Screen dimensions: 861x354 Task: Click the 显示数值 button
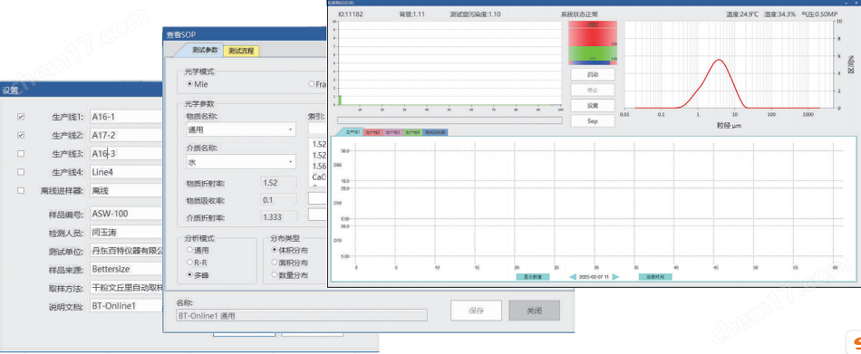[533, 277]
